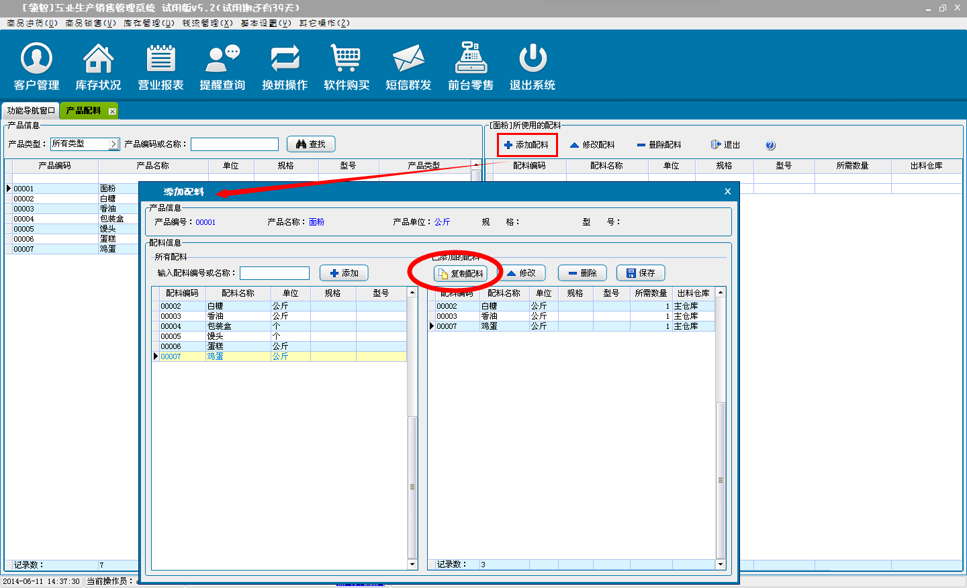Image resolution: width=967 pixels, height=588 pixels.
Task: Click the 复制配料 copy ingredients button
Action: coord(461,273)
